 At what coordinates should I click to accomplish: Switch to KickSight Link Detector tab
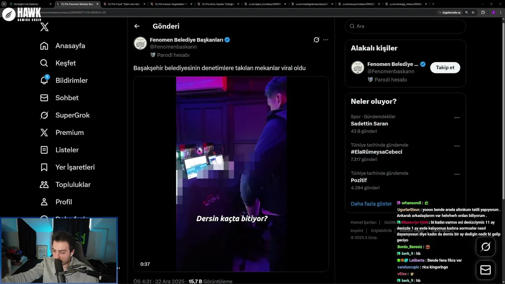[x=30, y=4]
